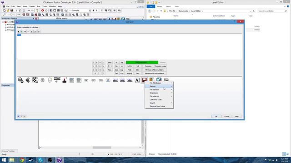The height and width of the screenshot is (163, 291).
Task: Click Maximum of two numbers button
Action: pyautogui.click(x=155, y=73)
